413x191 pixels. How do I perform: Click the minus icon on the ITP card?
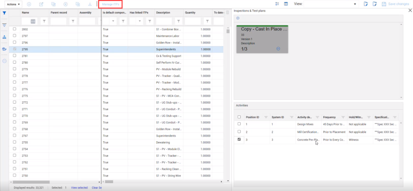point(278,49)
